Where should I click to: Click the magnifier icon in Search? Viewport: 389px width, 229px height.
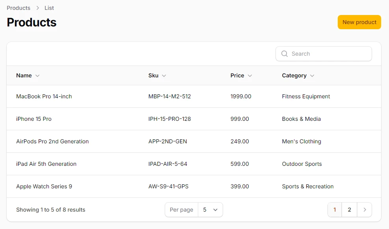tap(285, 54)
